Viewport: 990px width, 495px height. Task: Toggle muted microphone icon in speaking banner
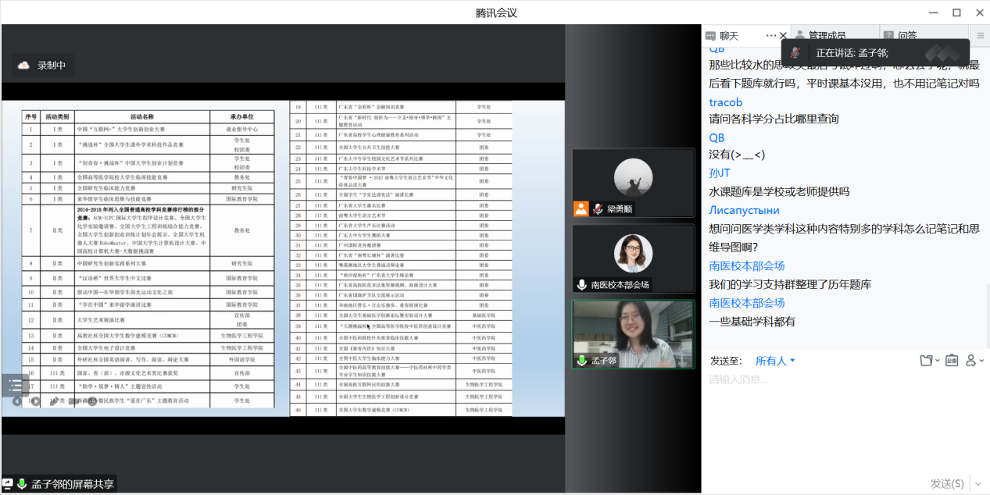tap(795, 53)
